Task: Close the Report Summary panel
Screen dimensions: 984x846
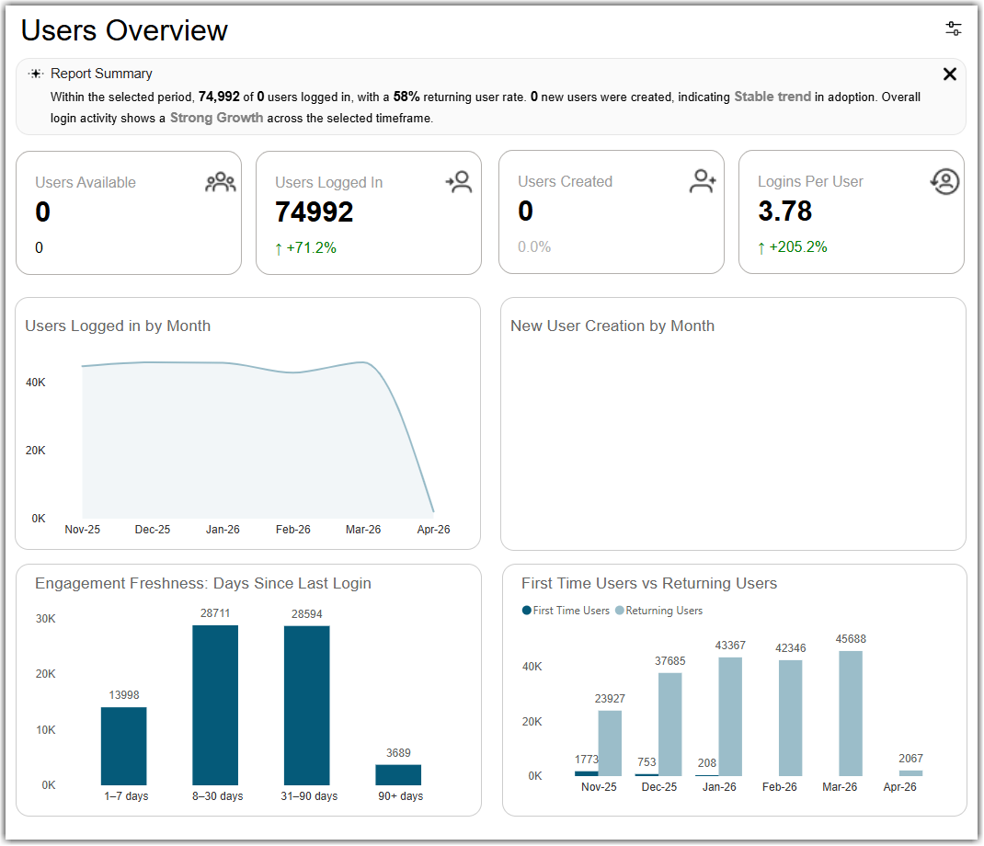Action: point(949,74)
